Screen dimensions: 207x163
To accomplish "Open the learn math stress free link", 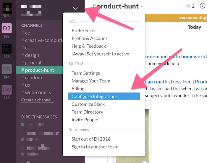I will pyautogui.click(x=176, y=82).
